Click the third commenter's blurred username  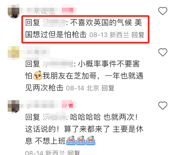point(40,105)
